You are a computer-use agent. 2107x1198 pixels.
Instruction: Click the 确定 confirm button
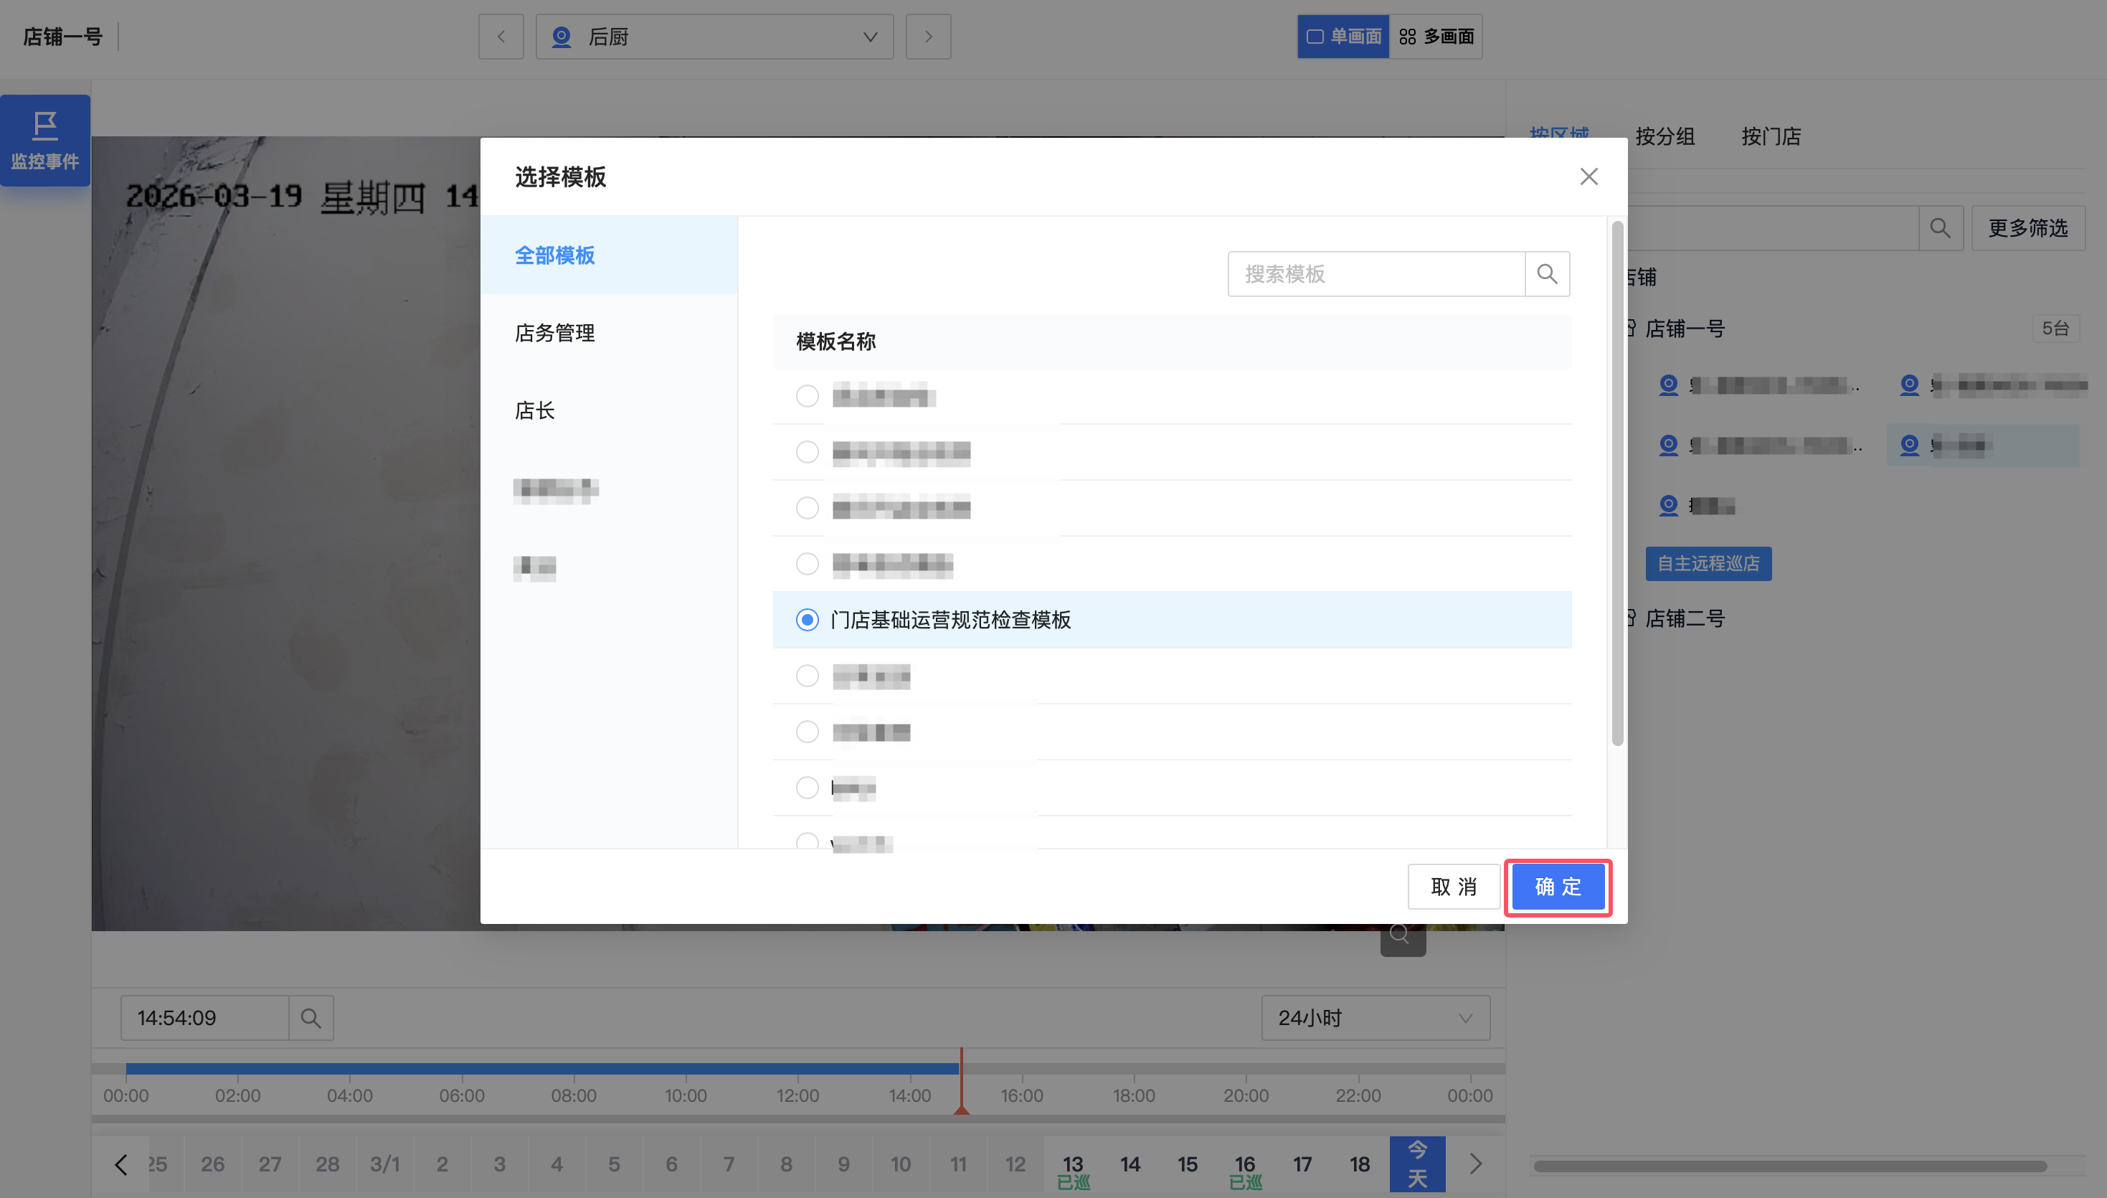pyautogui.click(x=1558, y=887)
